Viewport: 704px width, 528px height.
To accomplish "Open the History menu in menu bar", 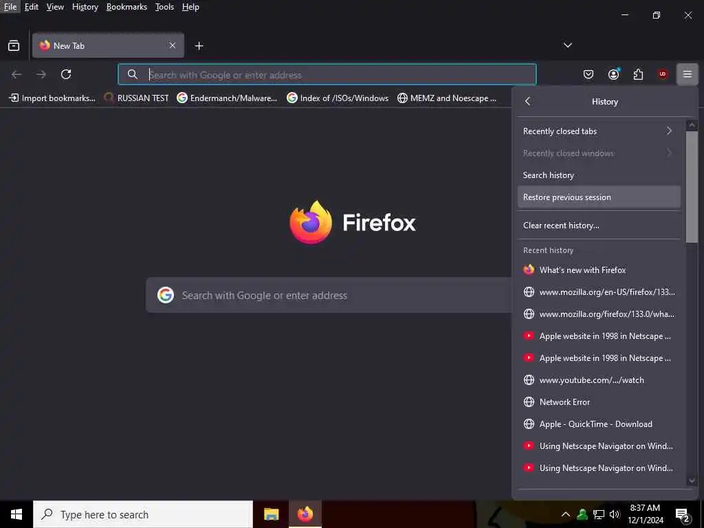I will (x=85, y=7).
